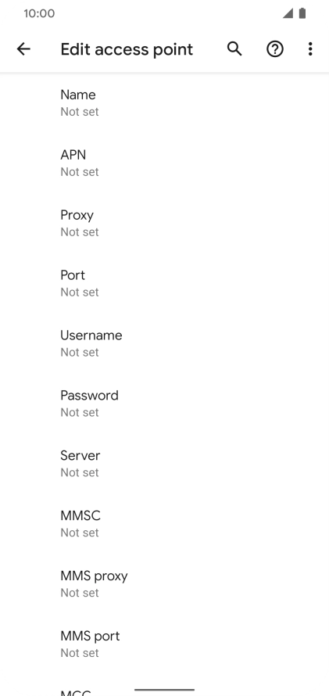Tap the Edit access point title
The image size is (329, 696).
click(x=127, y=49)
